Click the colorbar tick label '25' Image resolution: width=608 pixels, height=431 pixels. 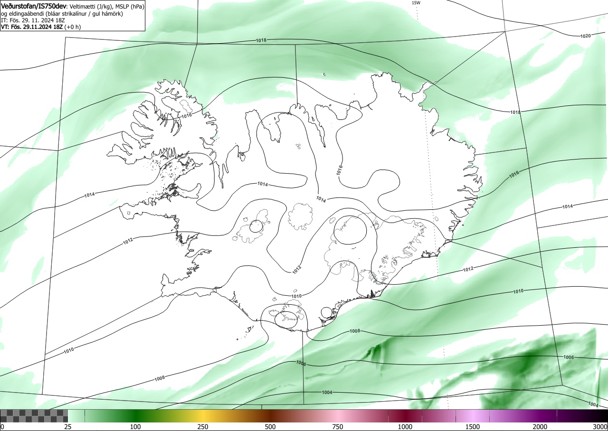click(x=68, y=427)
